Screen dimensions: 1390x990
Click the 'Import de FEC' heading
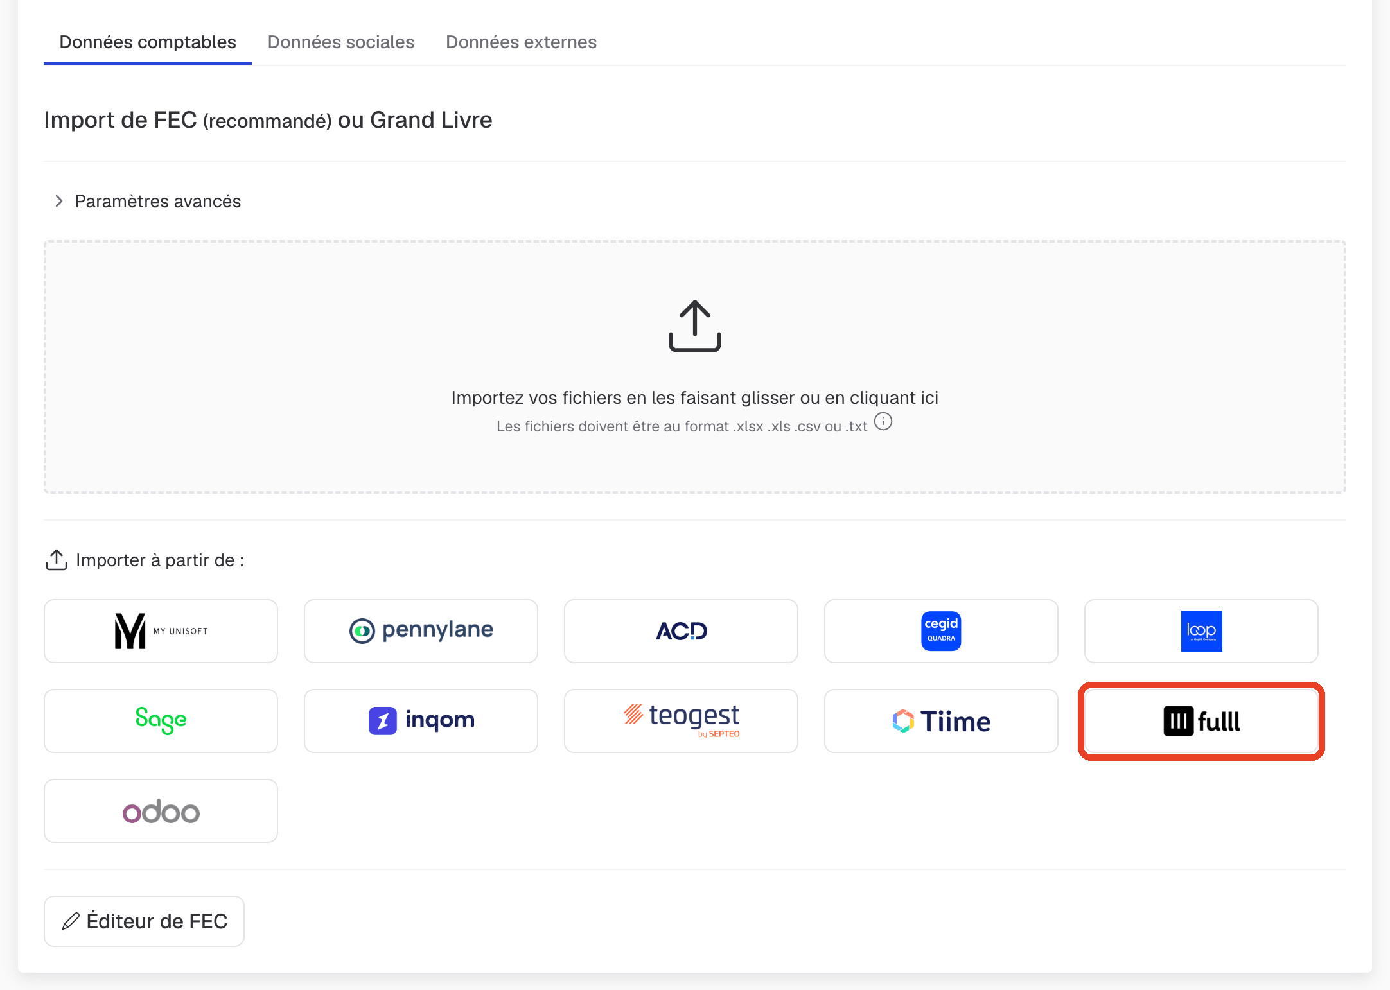pos(268,121)
